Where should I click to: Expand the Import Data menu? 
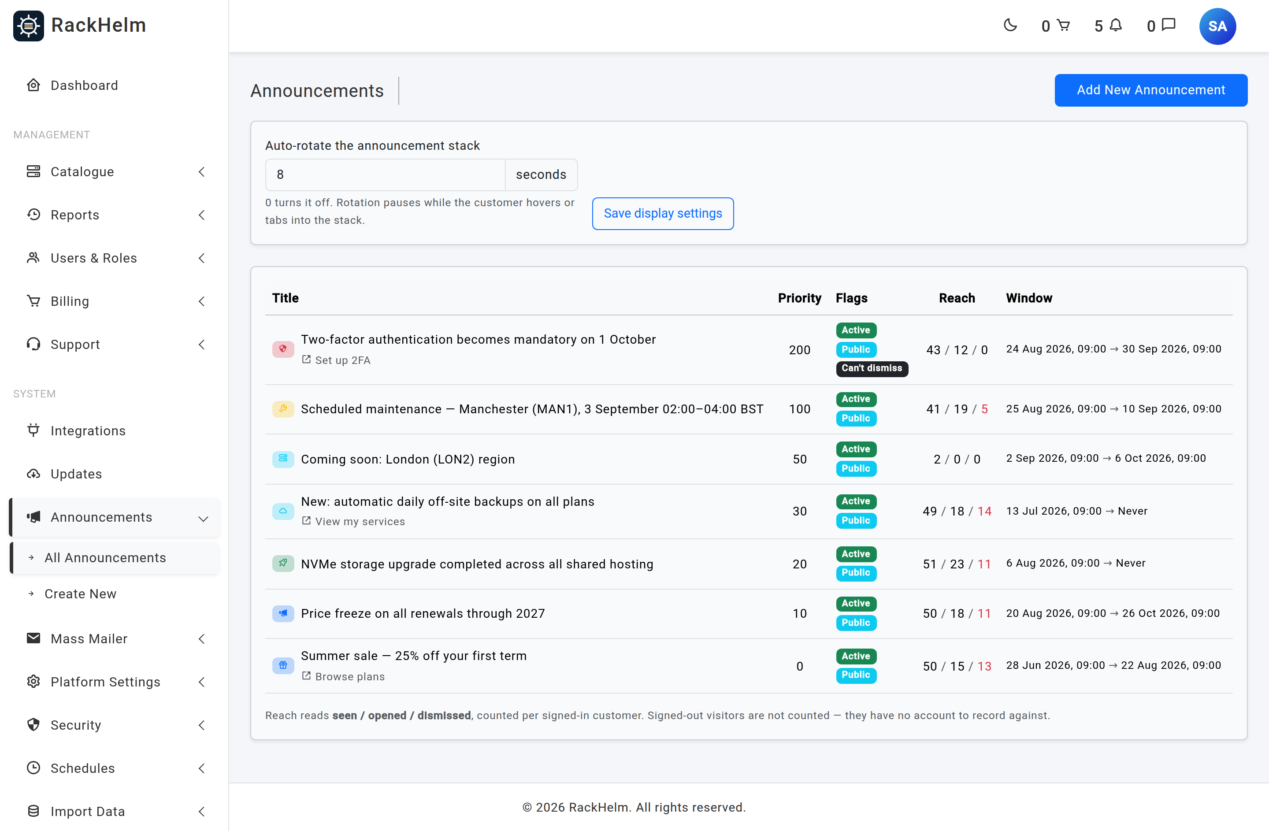pos(114,811)
